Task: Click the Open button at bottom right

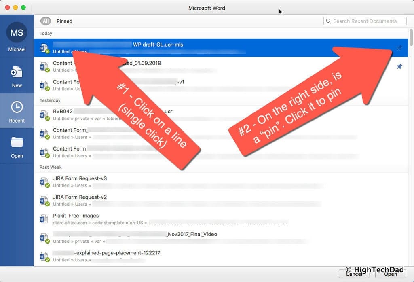Action: tap(391, 274)
